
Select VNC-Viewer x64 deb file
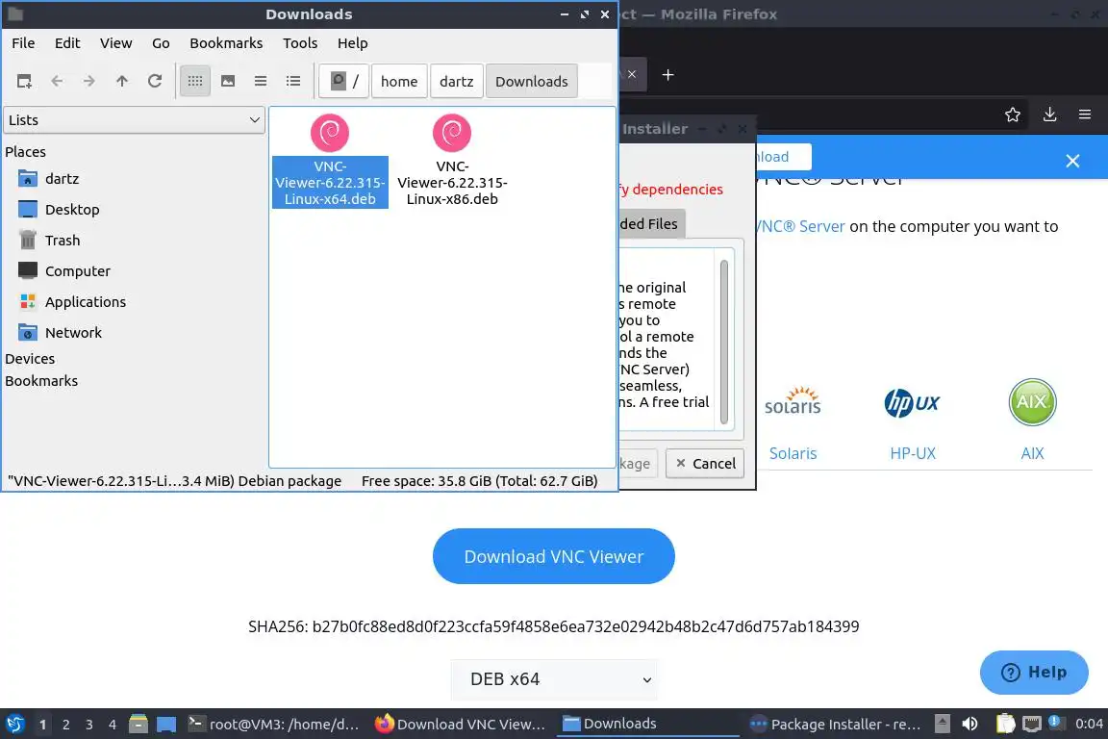[x=330, y=162]
